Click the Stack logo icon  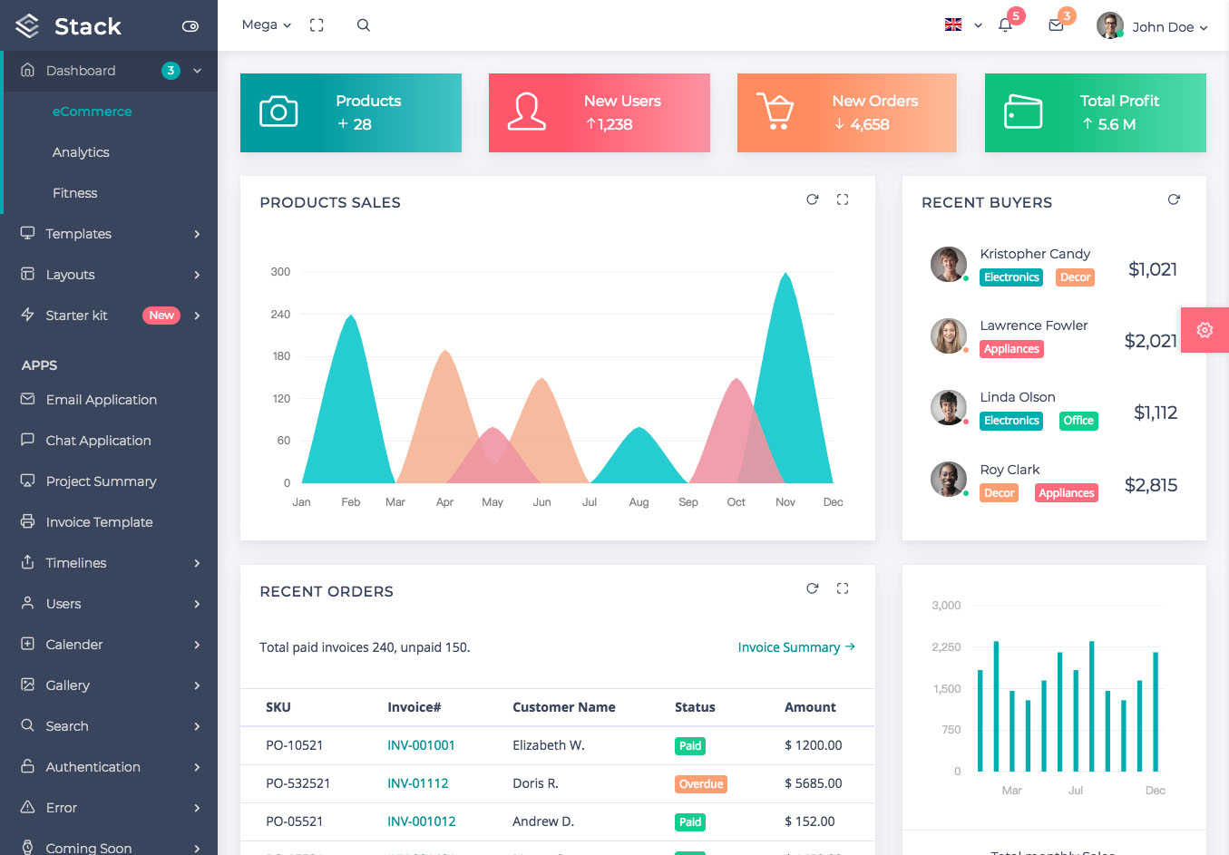27,26
